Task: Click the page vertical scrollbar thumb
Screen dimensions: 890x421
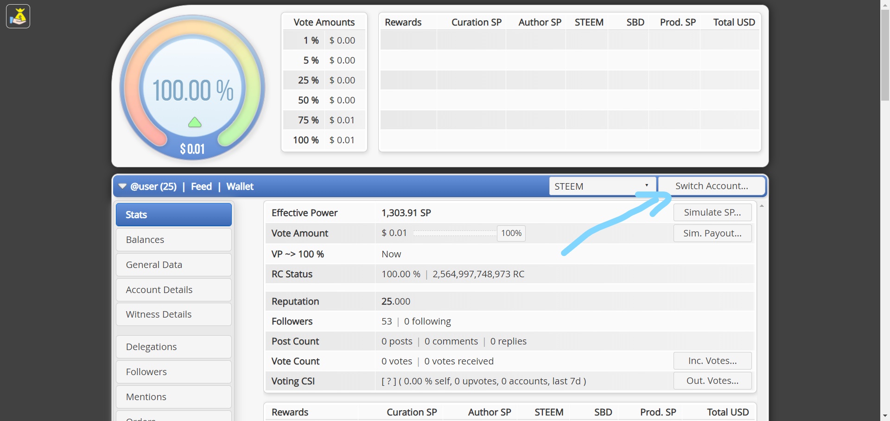Action: pos(885,55)
